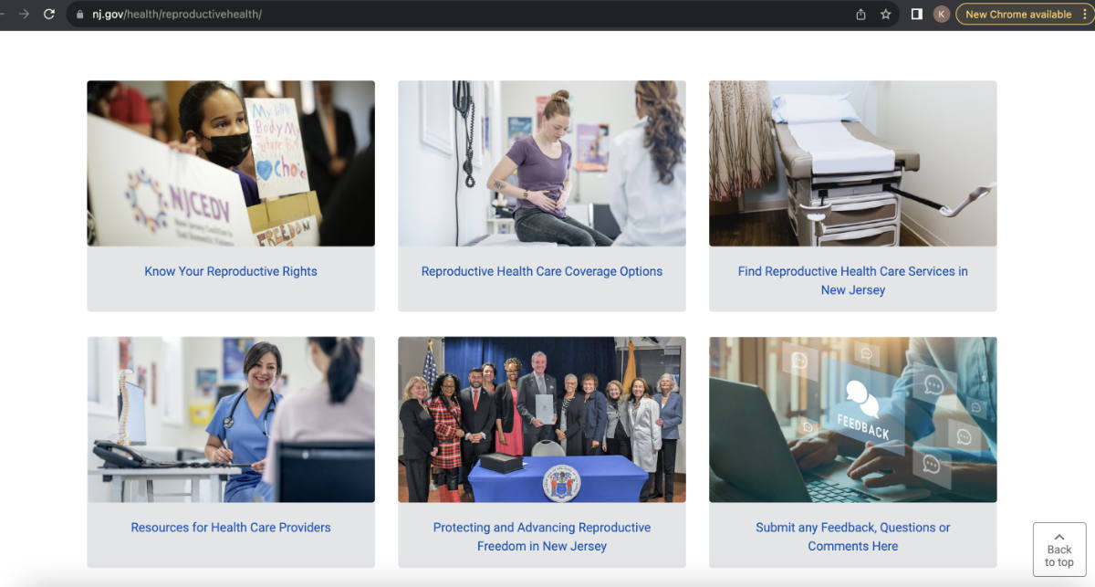Image resolution: width=1095 pixels, height=587 pixels.
Task: Open Know Your Reproductive Rights link
Action: [231, 271]
